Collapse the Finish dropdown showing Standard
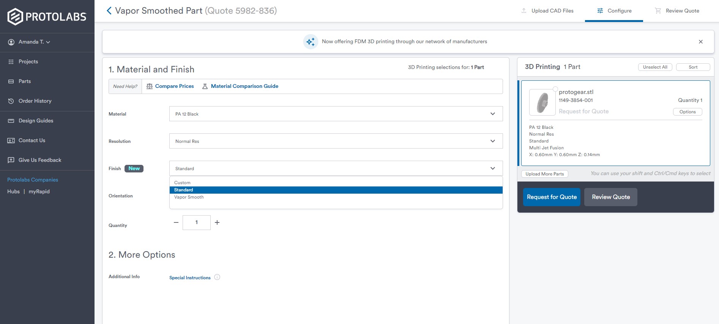 click(x=336, y=168)
